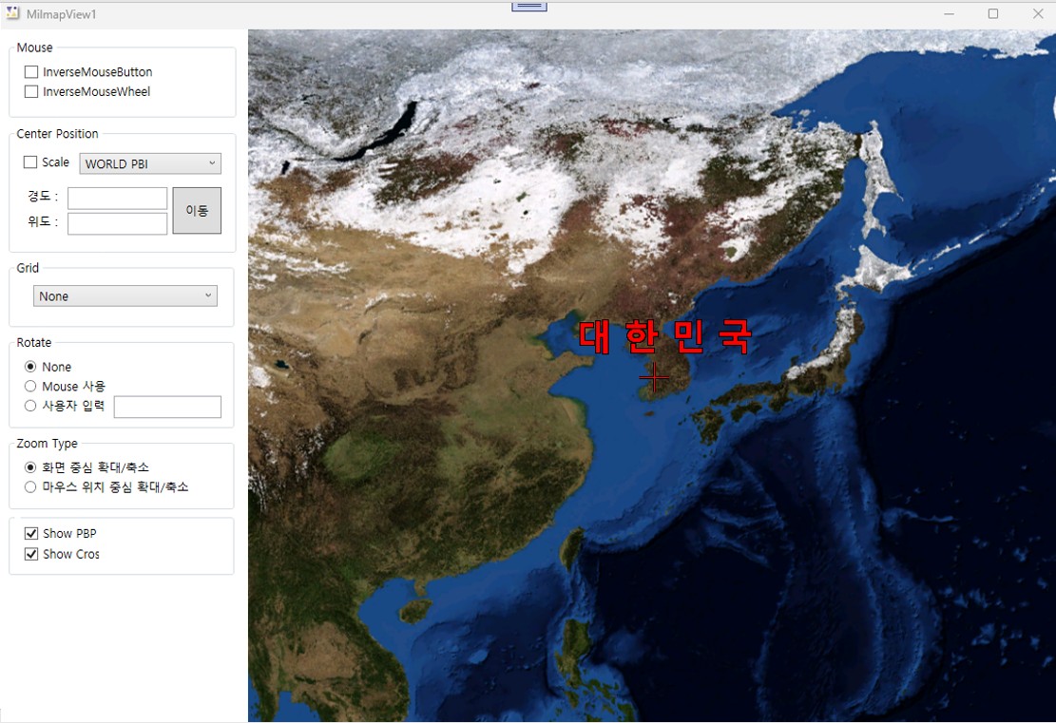
Task: Click the MilmapView1 app icon in title bar
Action: pos(12,13)
